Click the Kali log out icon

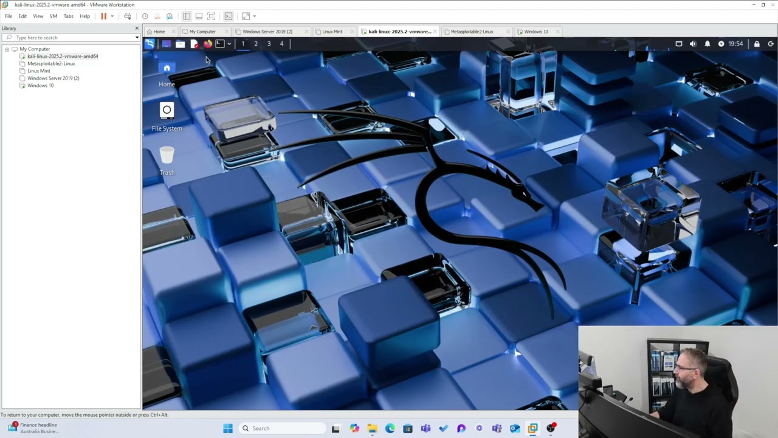(771, 44)
